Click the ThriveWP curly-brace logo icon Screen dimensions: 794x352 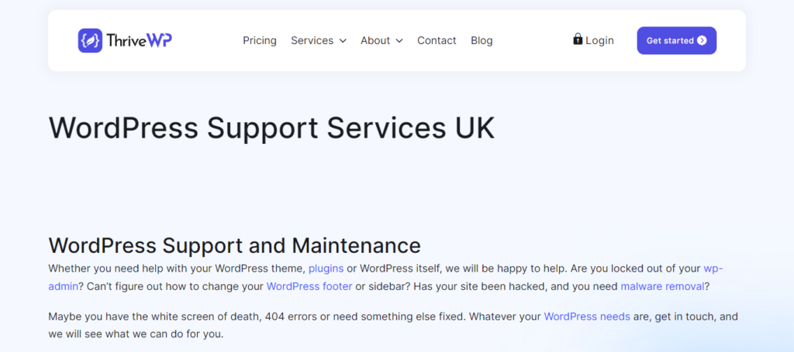pos(90,40)
